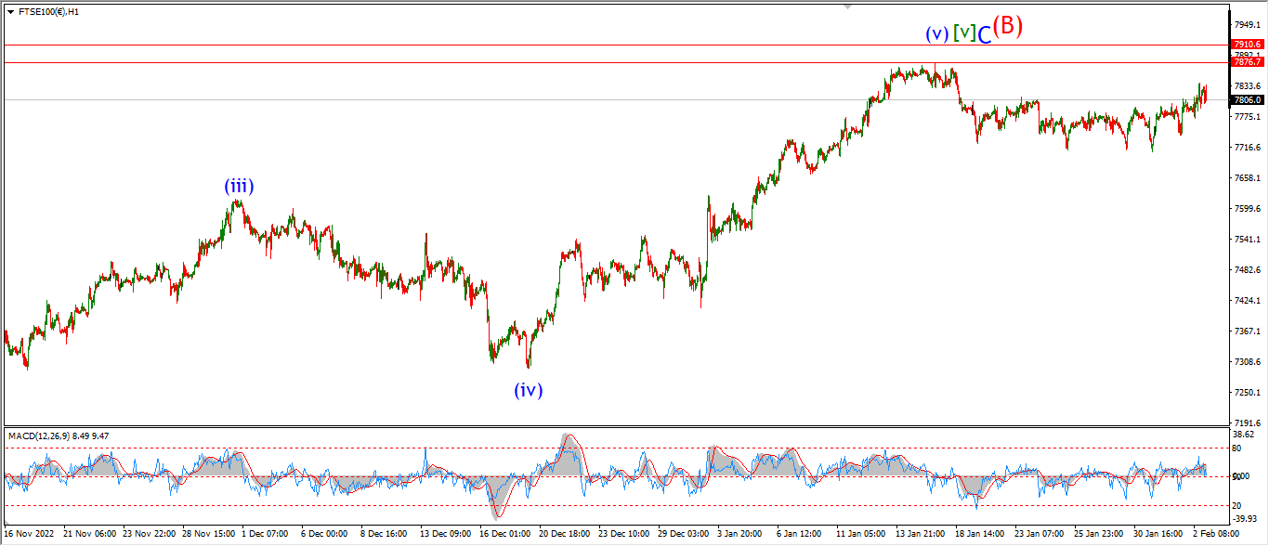Click the black 7806.0 current price tag
Viewport: 1269px width, 546px height.
point(1246,99)
